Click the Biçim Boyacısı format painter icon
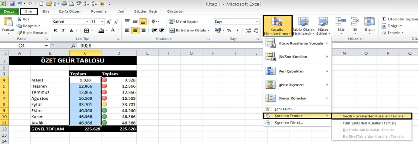Image resolution: width=418 pixels, height=144 pixels. tap(19, 33)
